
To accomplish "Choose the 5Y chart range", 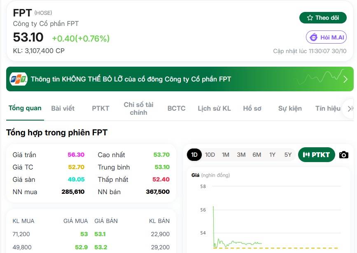I will click(x=288, y=155).
